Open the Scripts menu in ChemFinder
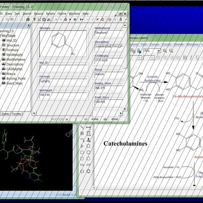The height and width of the screenshot is (203, 203). 50,14
